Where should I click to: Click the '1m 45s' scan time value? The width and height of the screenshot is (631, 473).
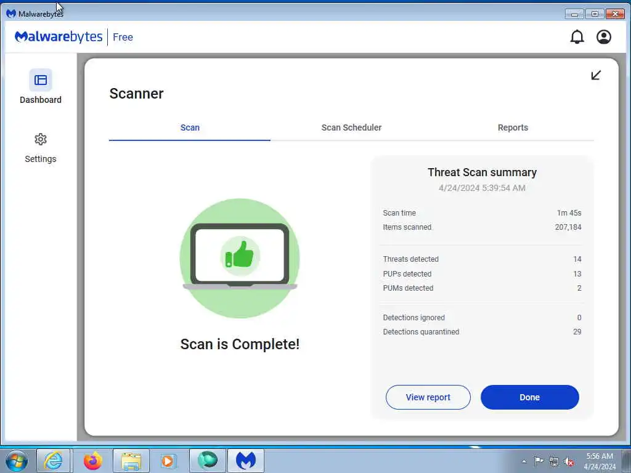tap(569, 212)
